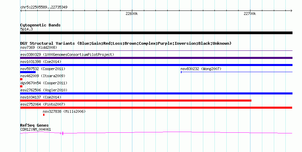This screenshot has width=302, height=152.
Task: Click the right arrow of the ruler
Action: [x=291, y=11]
